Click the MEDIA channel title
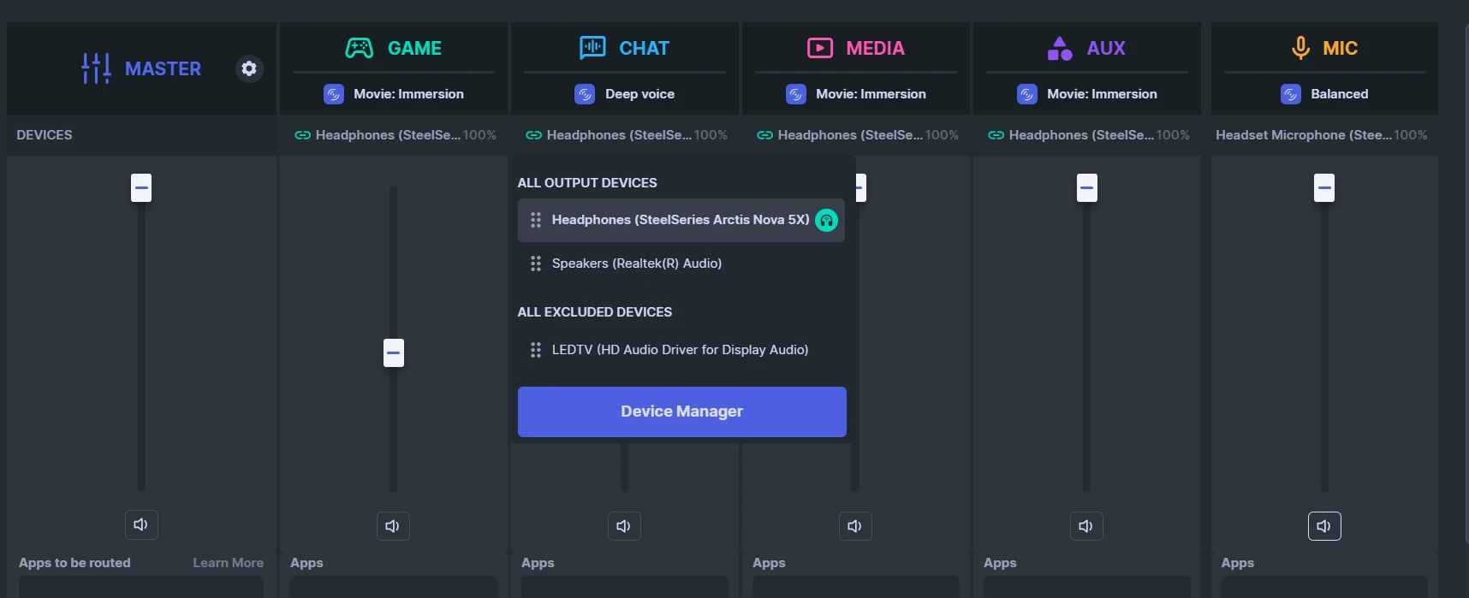1469x598 pixels. [x=875, y=48]
